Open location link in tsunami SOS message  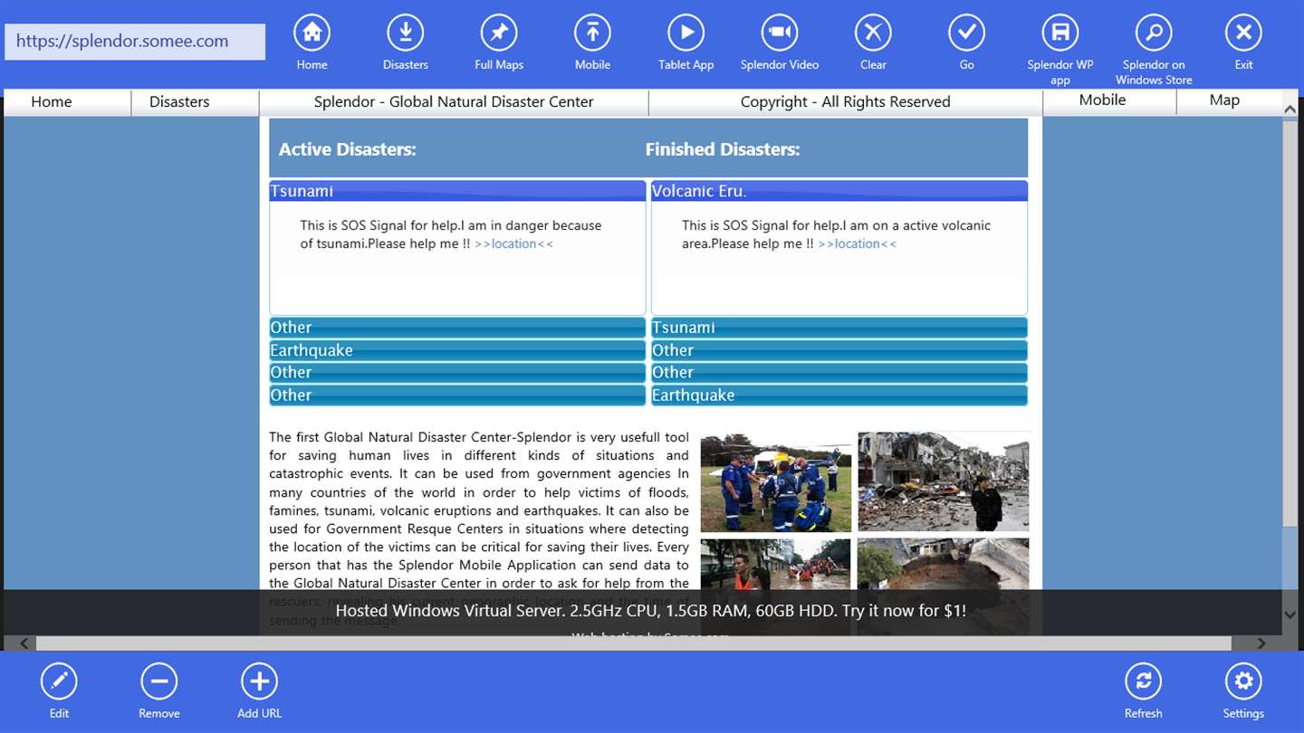(513, 244)
